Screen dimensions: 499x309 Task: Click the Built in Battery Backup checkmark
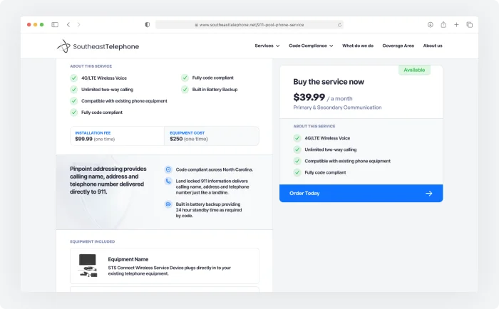pos(185,90)
